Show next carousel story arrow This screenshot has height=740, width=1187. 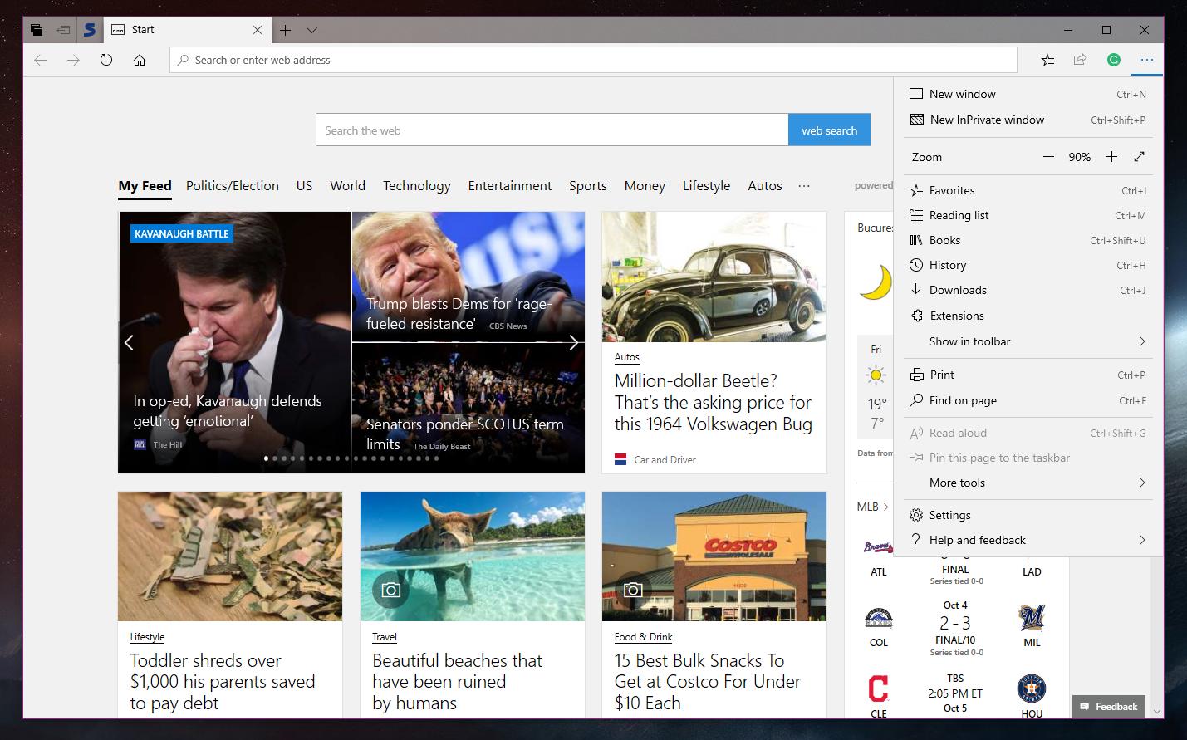coord(573,342)
